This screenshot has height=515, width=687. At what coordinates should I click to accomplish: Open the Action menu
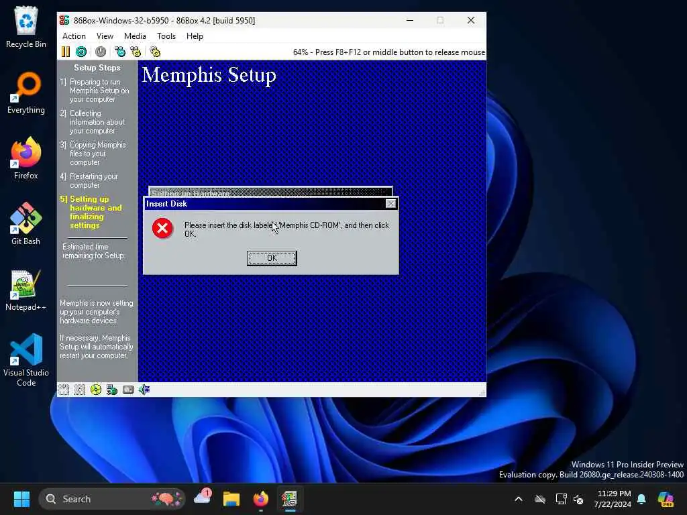click(74, 36)
